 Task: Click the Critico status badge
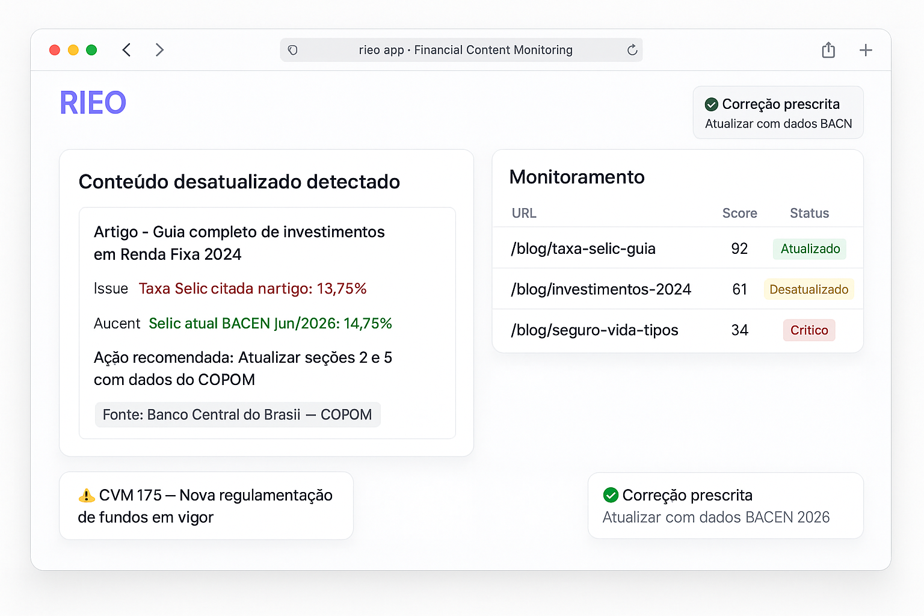pos(809,330)
